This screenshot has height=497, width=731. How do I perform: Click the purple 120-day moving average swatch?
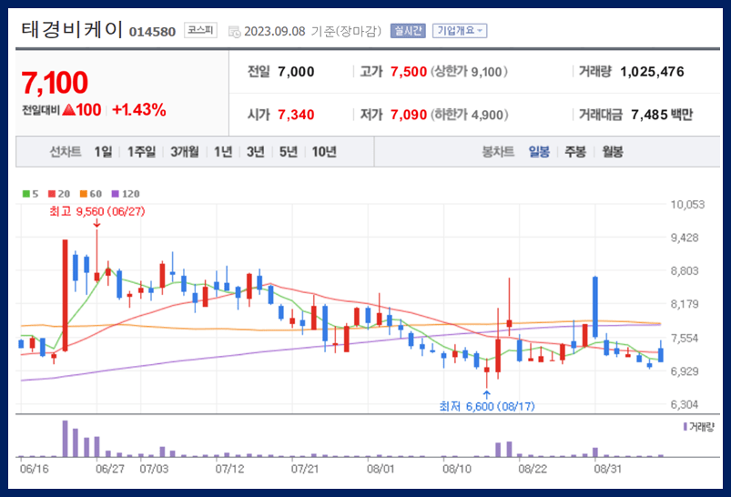coord(115,194)
